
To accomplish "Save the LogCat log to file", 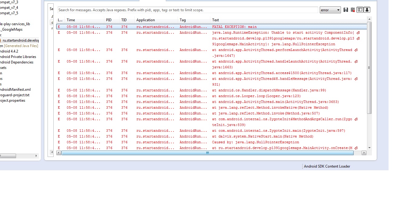I will [346, 10].
